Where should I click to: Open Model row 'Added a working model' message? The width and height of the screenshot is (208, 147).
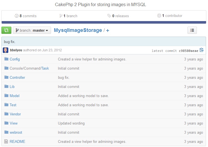[x=83, y=96]
